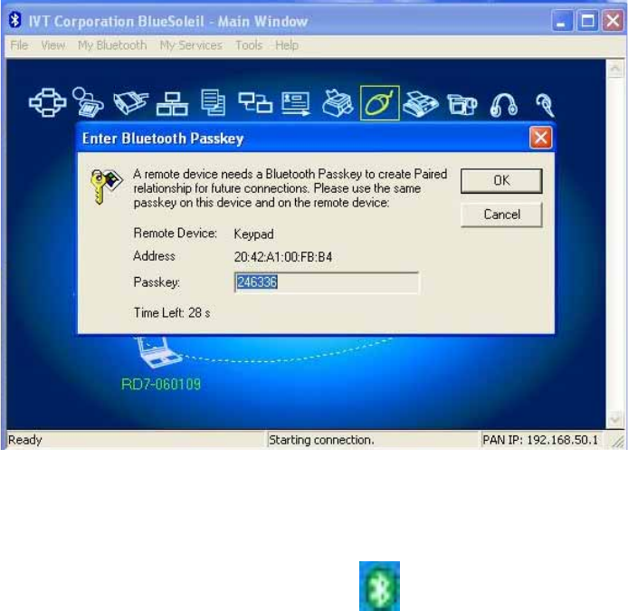Screen dimensions: 628x611
Task: Click the green Bluetooth tray icon
Action: 379,586
